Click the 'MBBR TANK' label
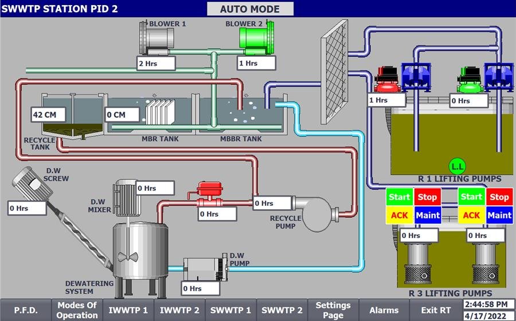The image size is (516, 321). (241, 139)
